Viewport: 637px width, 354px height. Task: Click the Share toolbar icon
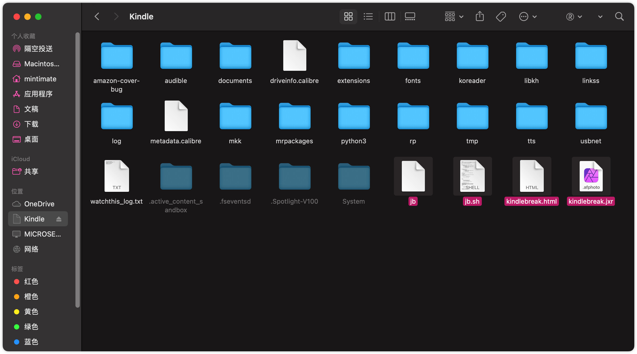pyautogui.click(x=480, y=17)
